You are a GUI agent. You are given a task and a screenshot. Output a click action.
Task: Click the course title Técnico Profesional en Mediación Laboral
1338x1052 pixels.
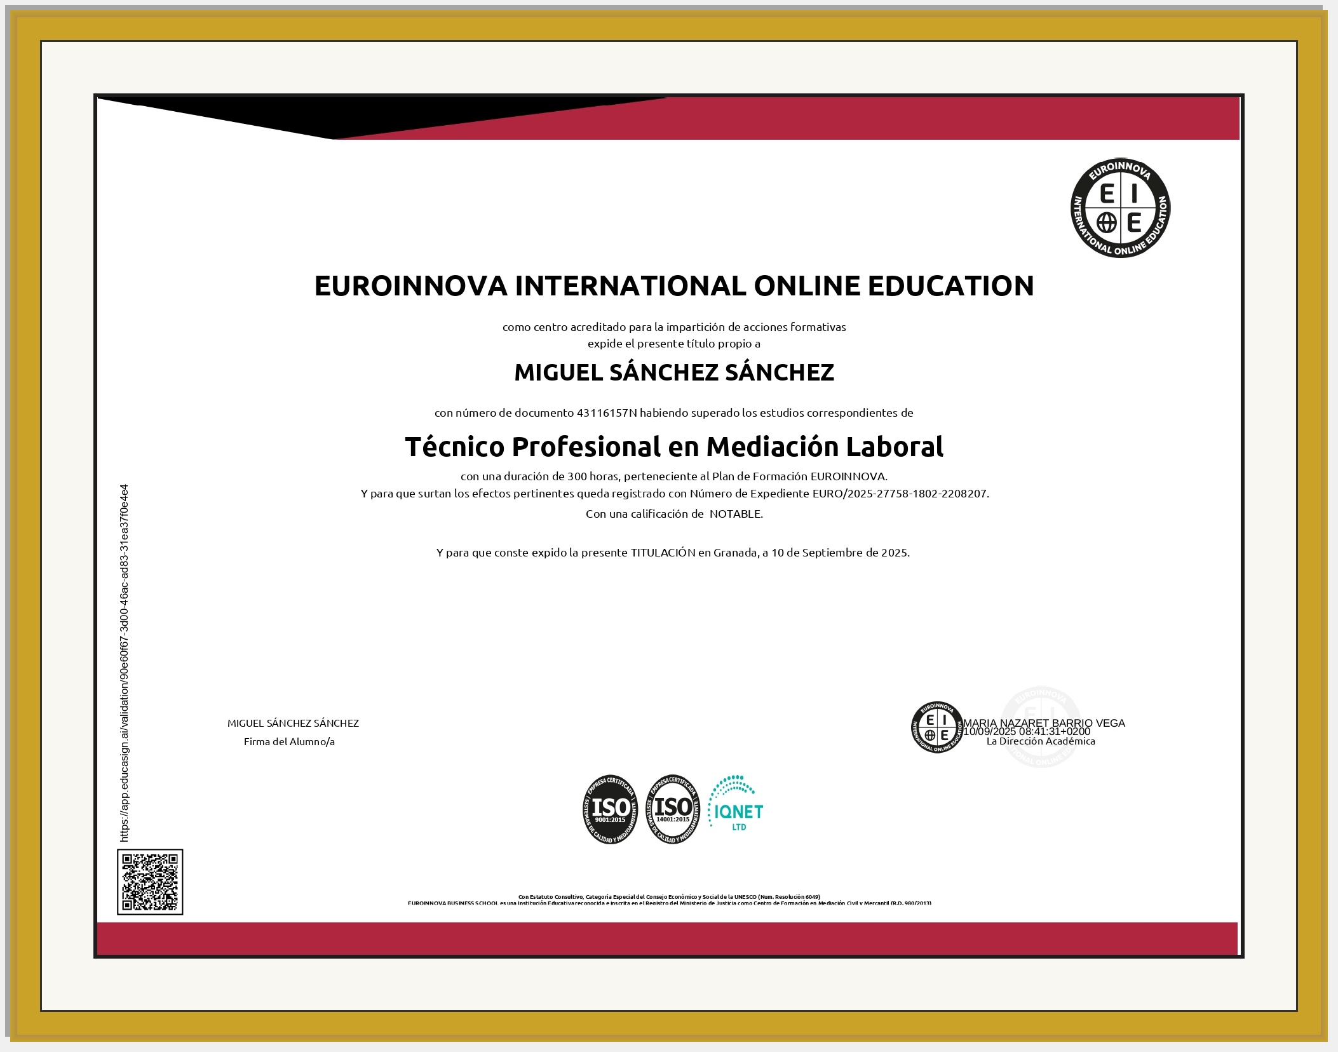(x=673, y=447)
